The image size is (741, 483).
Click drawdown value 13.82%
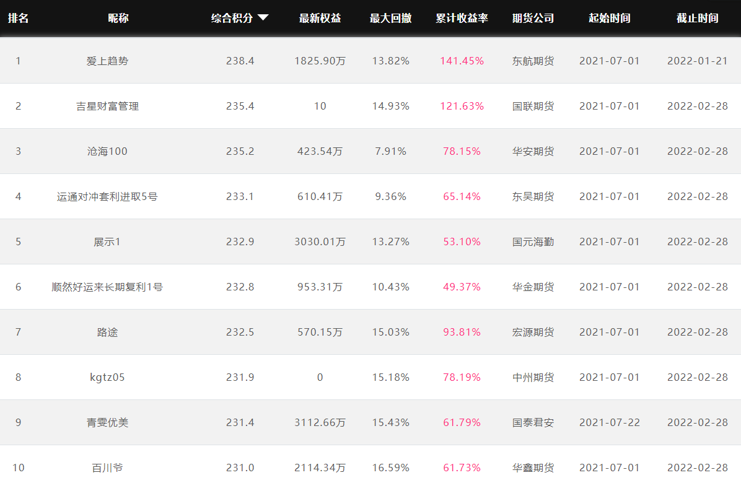pyautogui.click(x=390, y=61)
